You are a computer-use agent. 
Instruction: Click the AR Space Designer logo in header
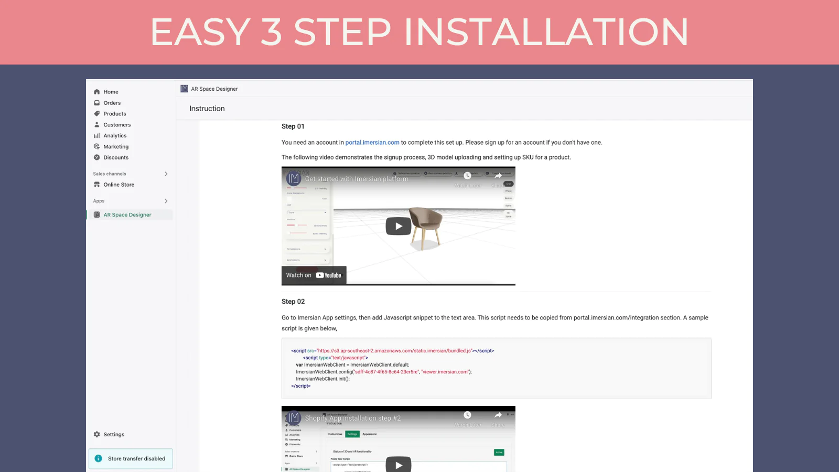(x=184, y=89)
